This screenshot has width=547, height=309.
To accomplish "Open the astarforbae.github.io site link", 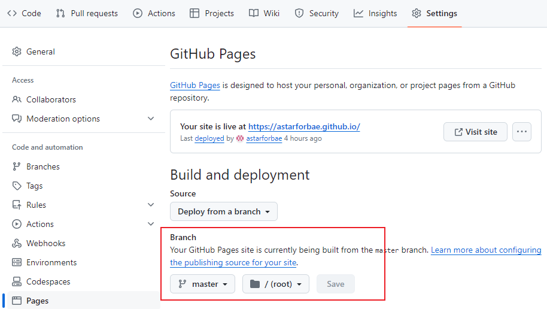I will pyautogui.click(x=304, y=126).
